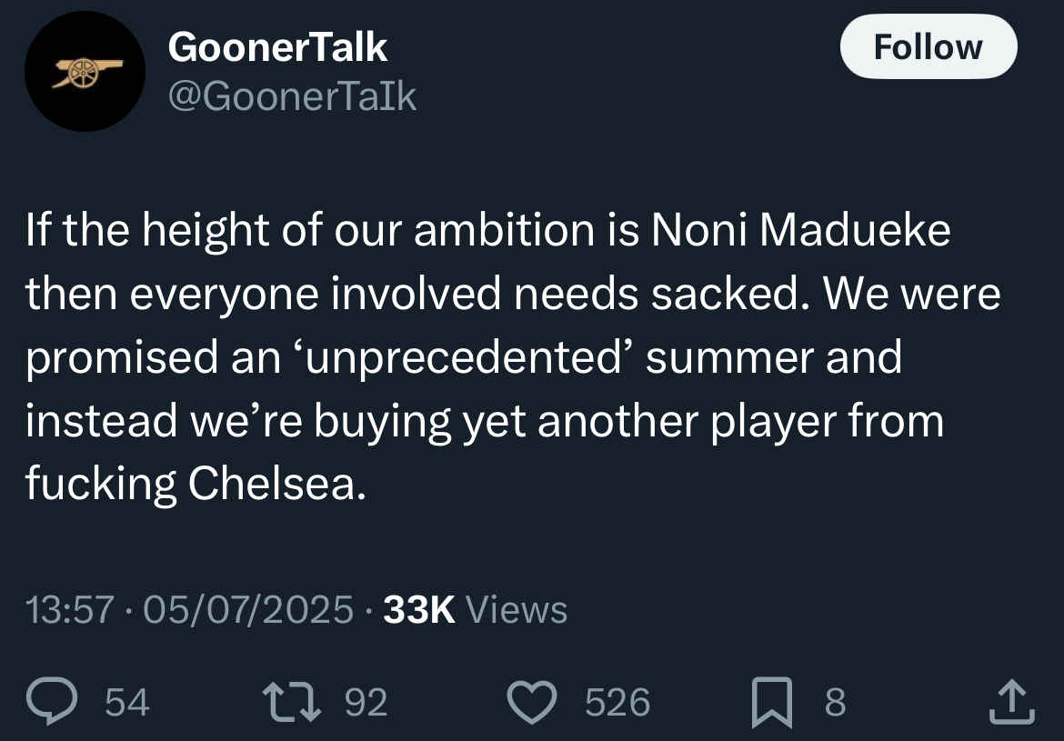Like the tweet with the heart icon
This screenshot has width=1064, height=741.
[533, 702]
